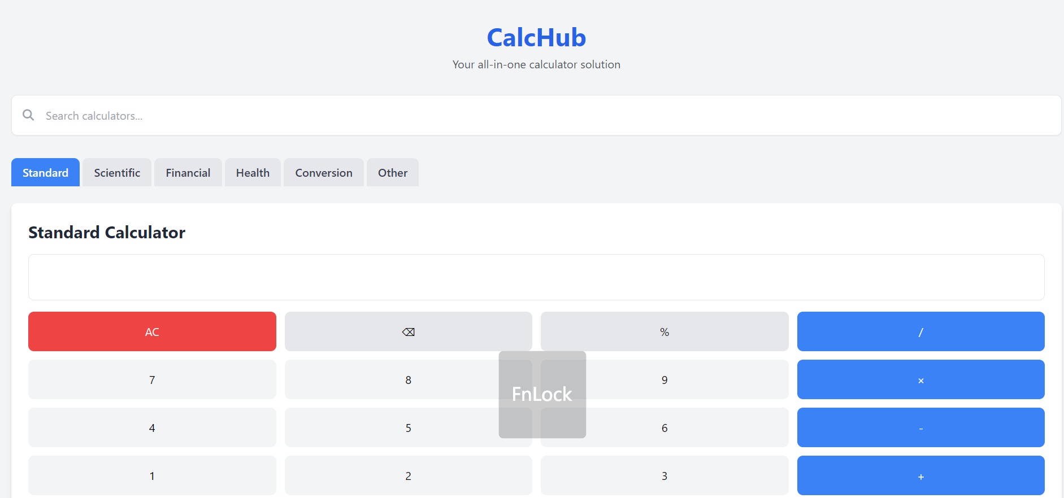This screenshot has width=1064, height=498.
Task: Clear the display with AC
Action: pyautogui.click(x=152, y=331)
